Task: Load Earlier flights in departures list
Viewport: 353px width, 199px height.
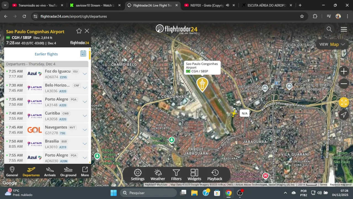Action: [x=46, y=54]
